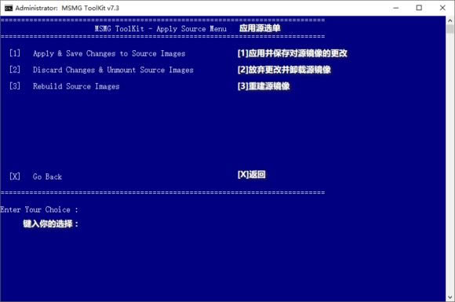Minimize the MSMG ToolKit window
The width and height of the screenshot is (455, 302).
pyautogui.click(x=396, y=8)
